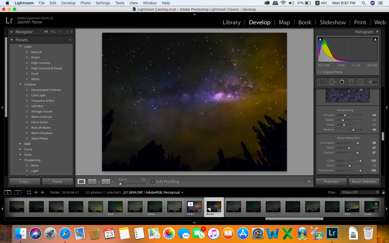This screenshot has height=243, width=389.
Task: Open Spotlight search in the menu bar
Action: [364, 3]
